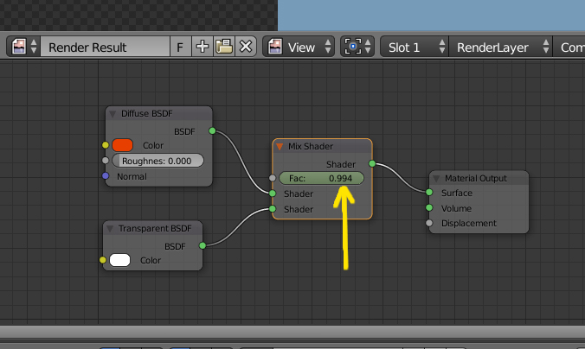
Task: Click the Normal input socket
Action: tap(106, 176)
